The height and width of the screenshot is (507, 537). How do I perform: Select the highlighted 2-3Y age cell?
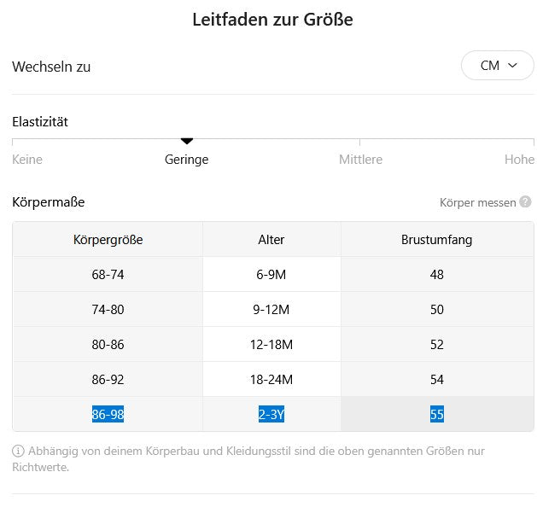pos(272,415)
